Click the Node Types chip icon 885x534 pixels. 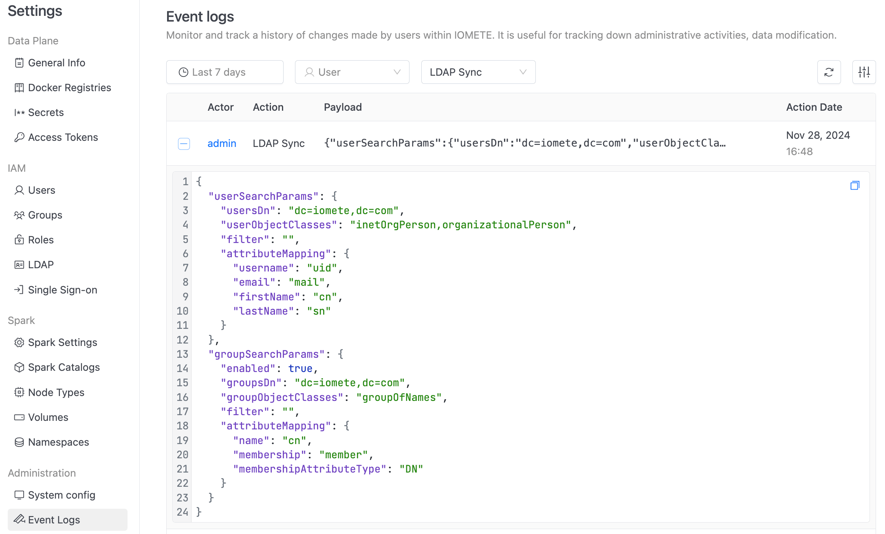[x=19, y=392]
